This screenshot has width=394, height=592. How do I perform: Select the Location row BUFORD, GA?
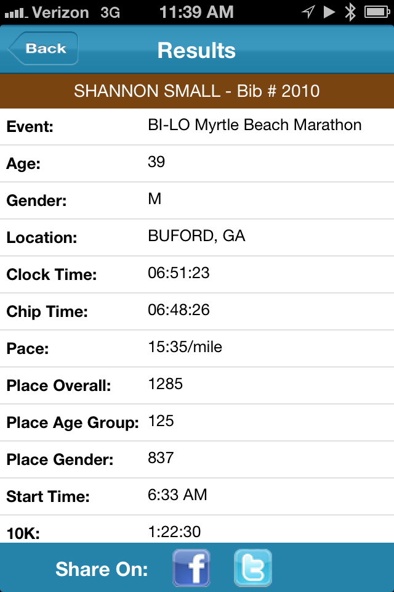(x=197, y=237)
